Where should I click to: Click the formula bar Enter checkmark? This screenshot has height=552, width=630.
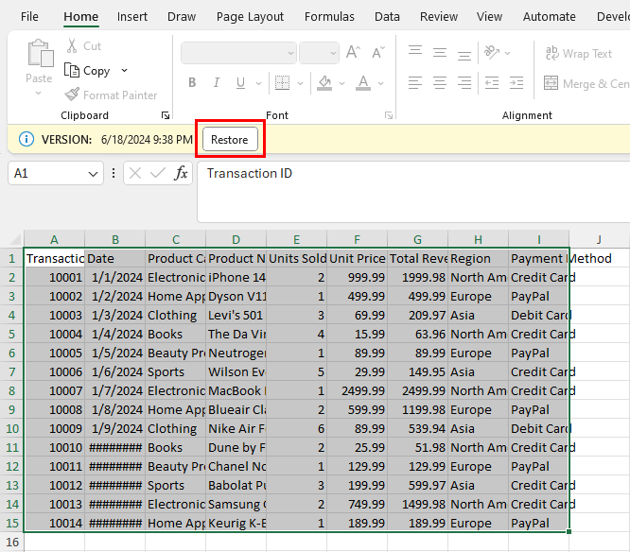click(157, 173)
